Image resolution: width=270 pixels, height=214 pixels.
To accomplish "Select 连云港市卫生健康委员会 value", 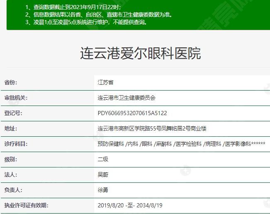I will click(x=126, y=98).
